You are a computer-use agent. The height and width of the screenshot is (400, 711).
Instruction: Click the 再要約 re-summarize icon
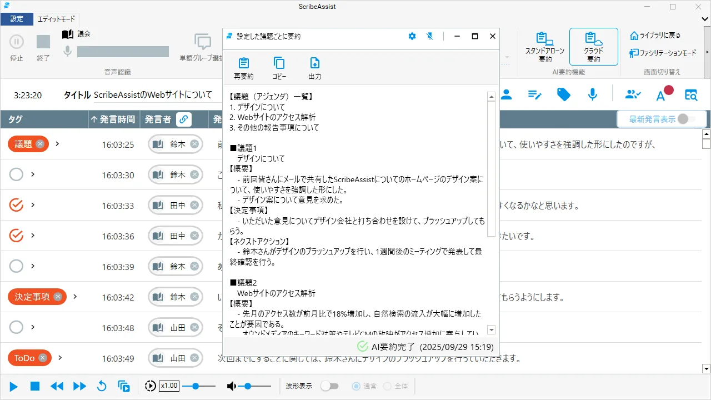tap(244, 63)
